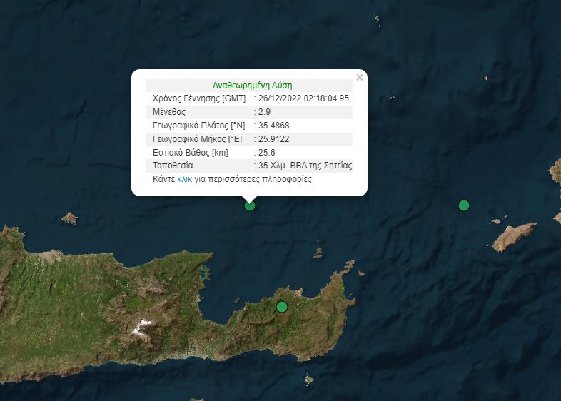This screenshot has height=401, width=561.
Task: Close the earthquake info popup
Action: pyautogui.click(x=360, y=78)
